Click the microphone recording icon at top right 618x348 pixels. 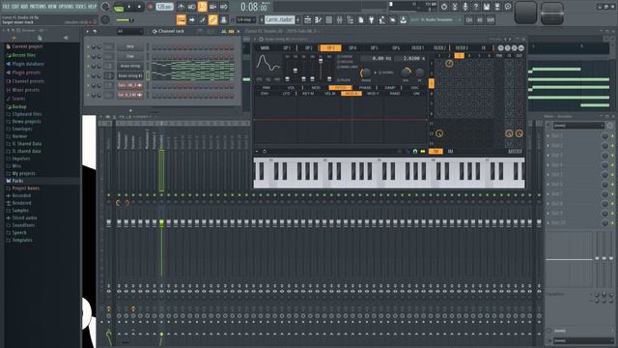pyautogui.click(x=465, y=7)
